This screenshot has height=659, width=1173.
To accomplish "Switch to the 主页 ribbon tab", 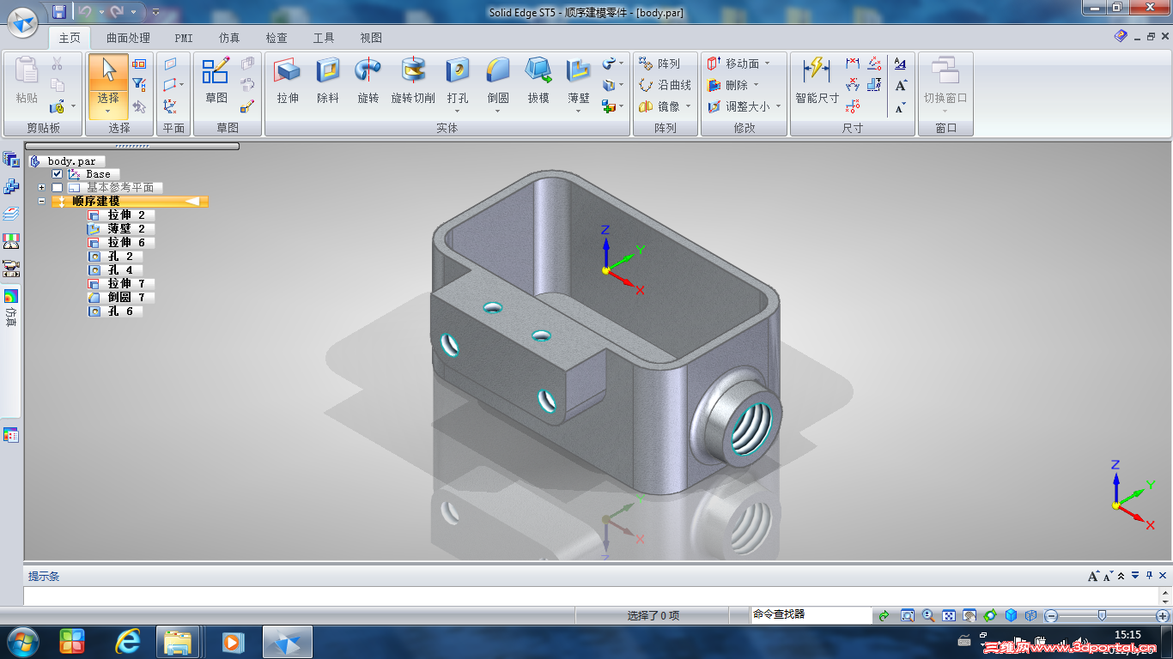I will (70, 38).
